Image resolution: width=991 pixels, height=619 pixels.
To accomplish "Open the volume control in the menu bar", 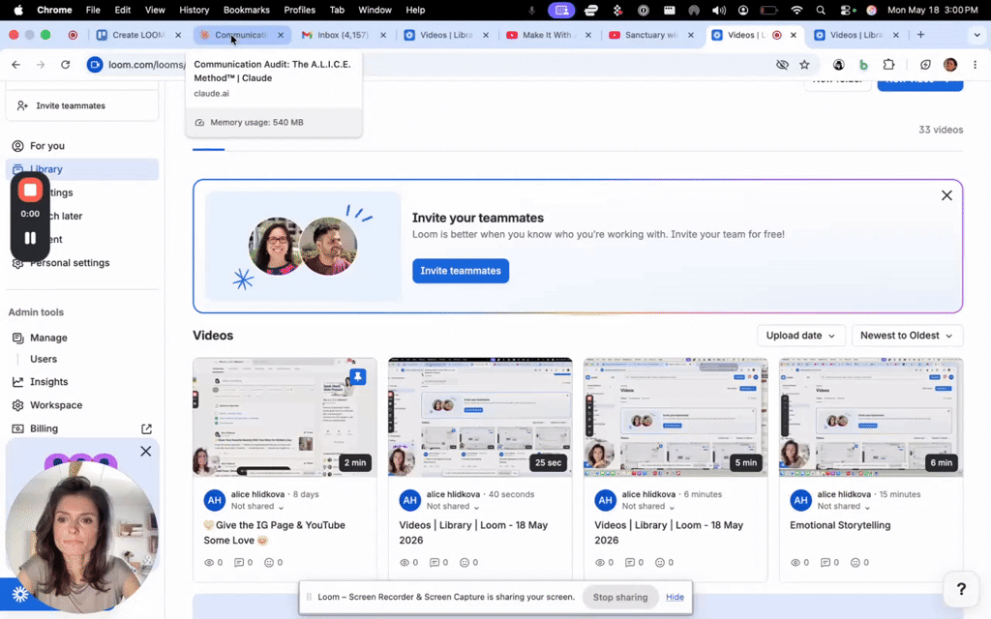I will tap(719, 10).
